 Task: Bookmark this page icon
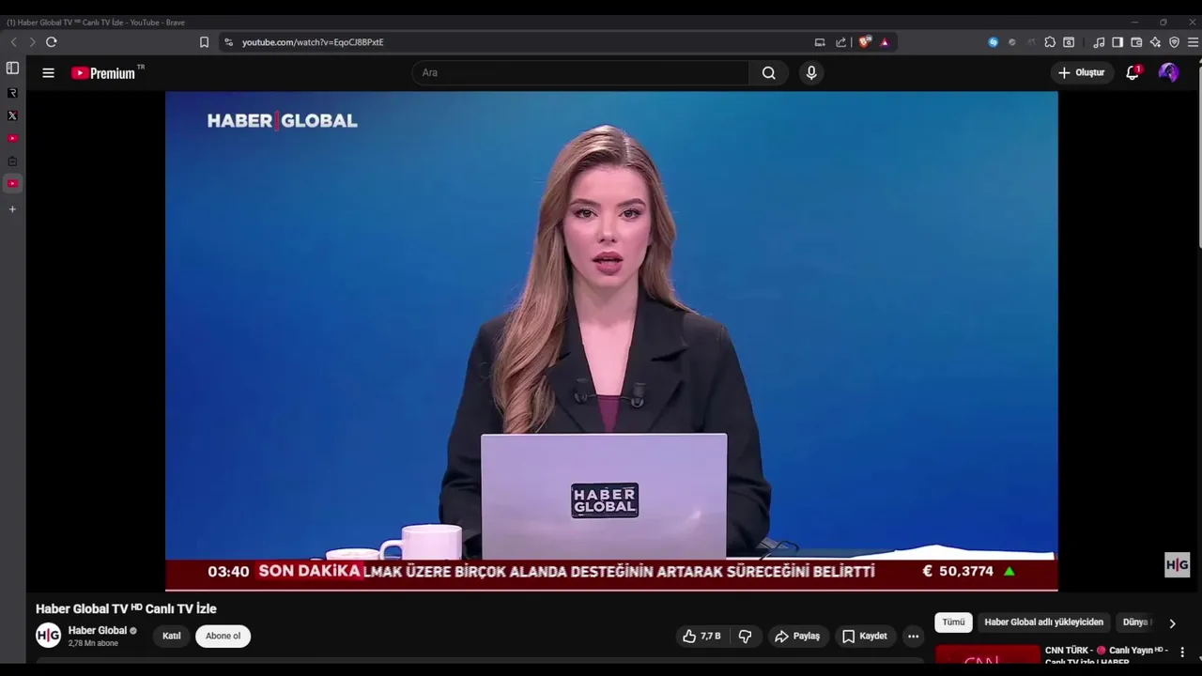coord(204,42)
